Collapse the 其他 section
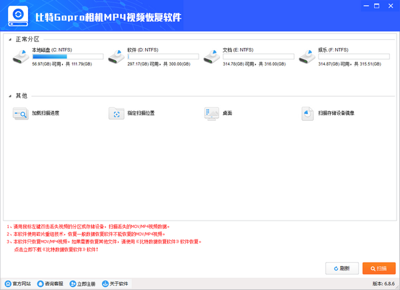Viewport: 400px width, 290px height. click(x=11, y=96)
